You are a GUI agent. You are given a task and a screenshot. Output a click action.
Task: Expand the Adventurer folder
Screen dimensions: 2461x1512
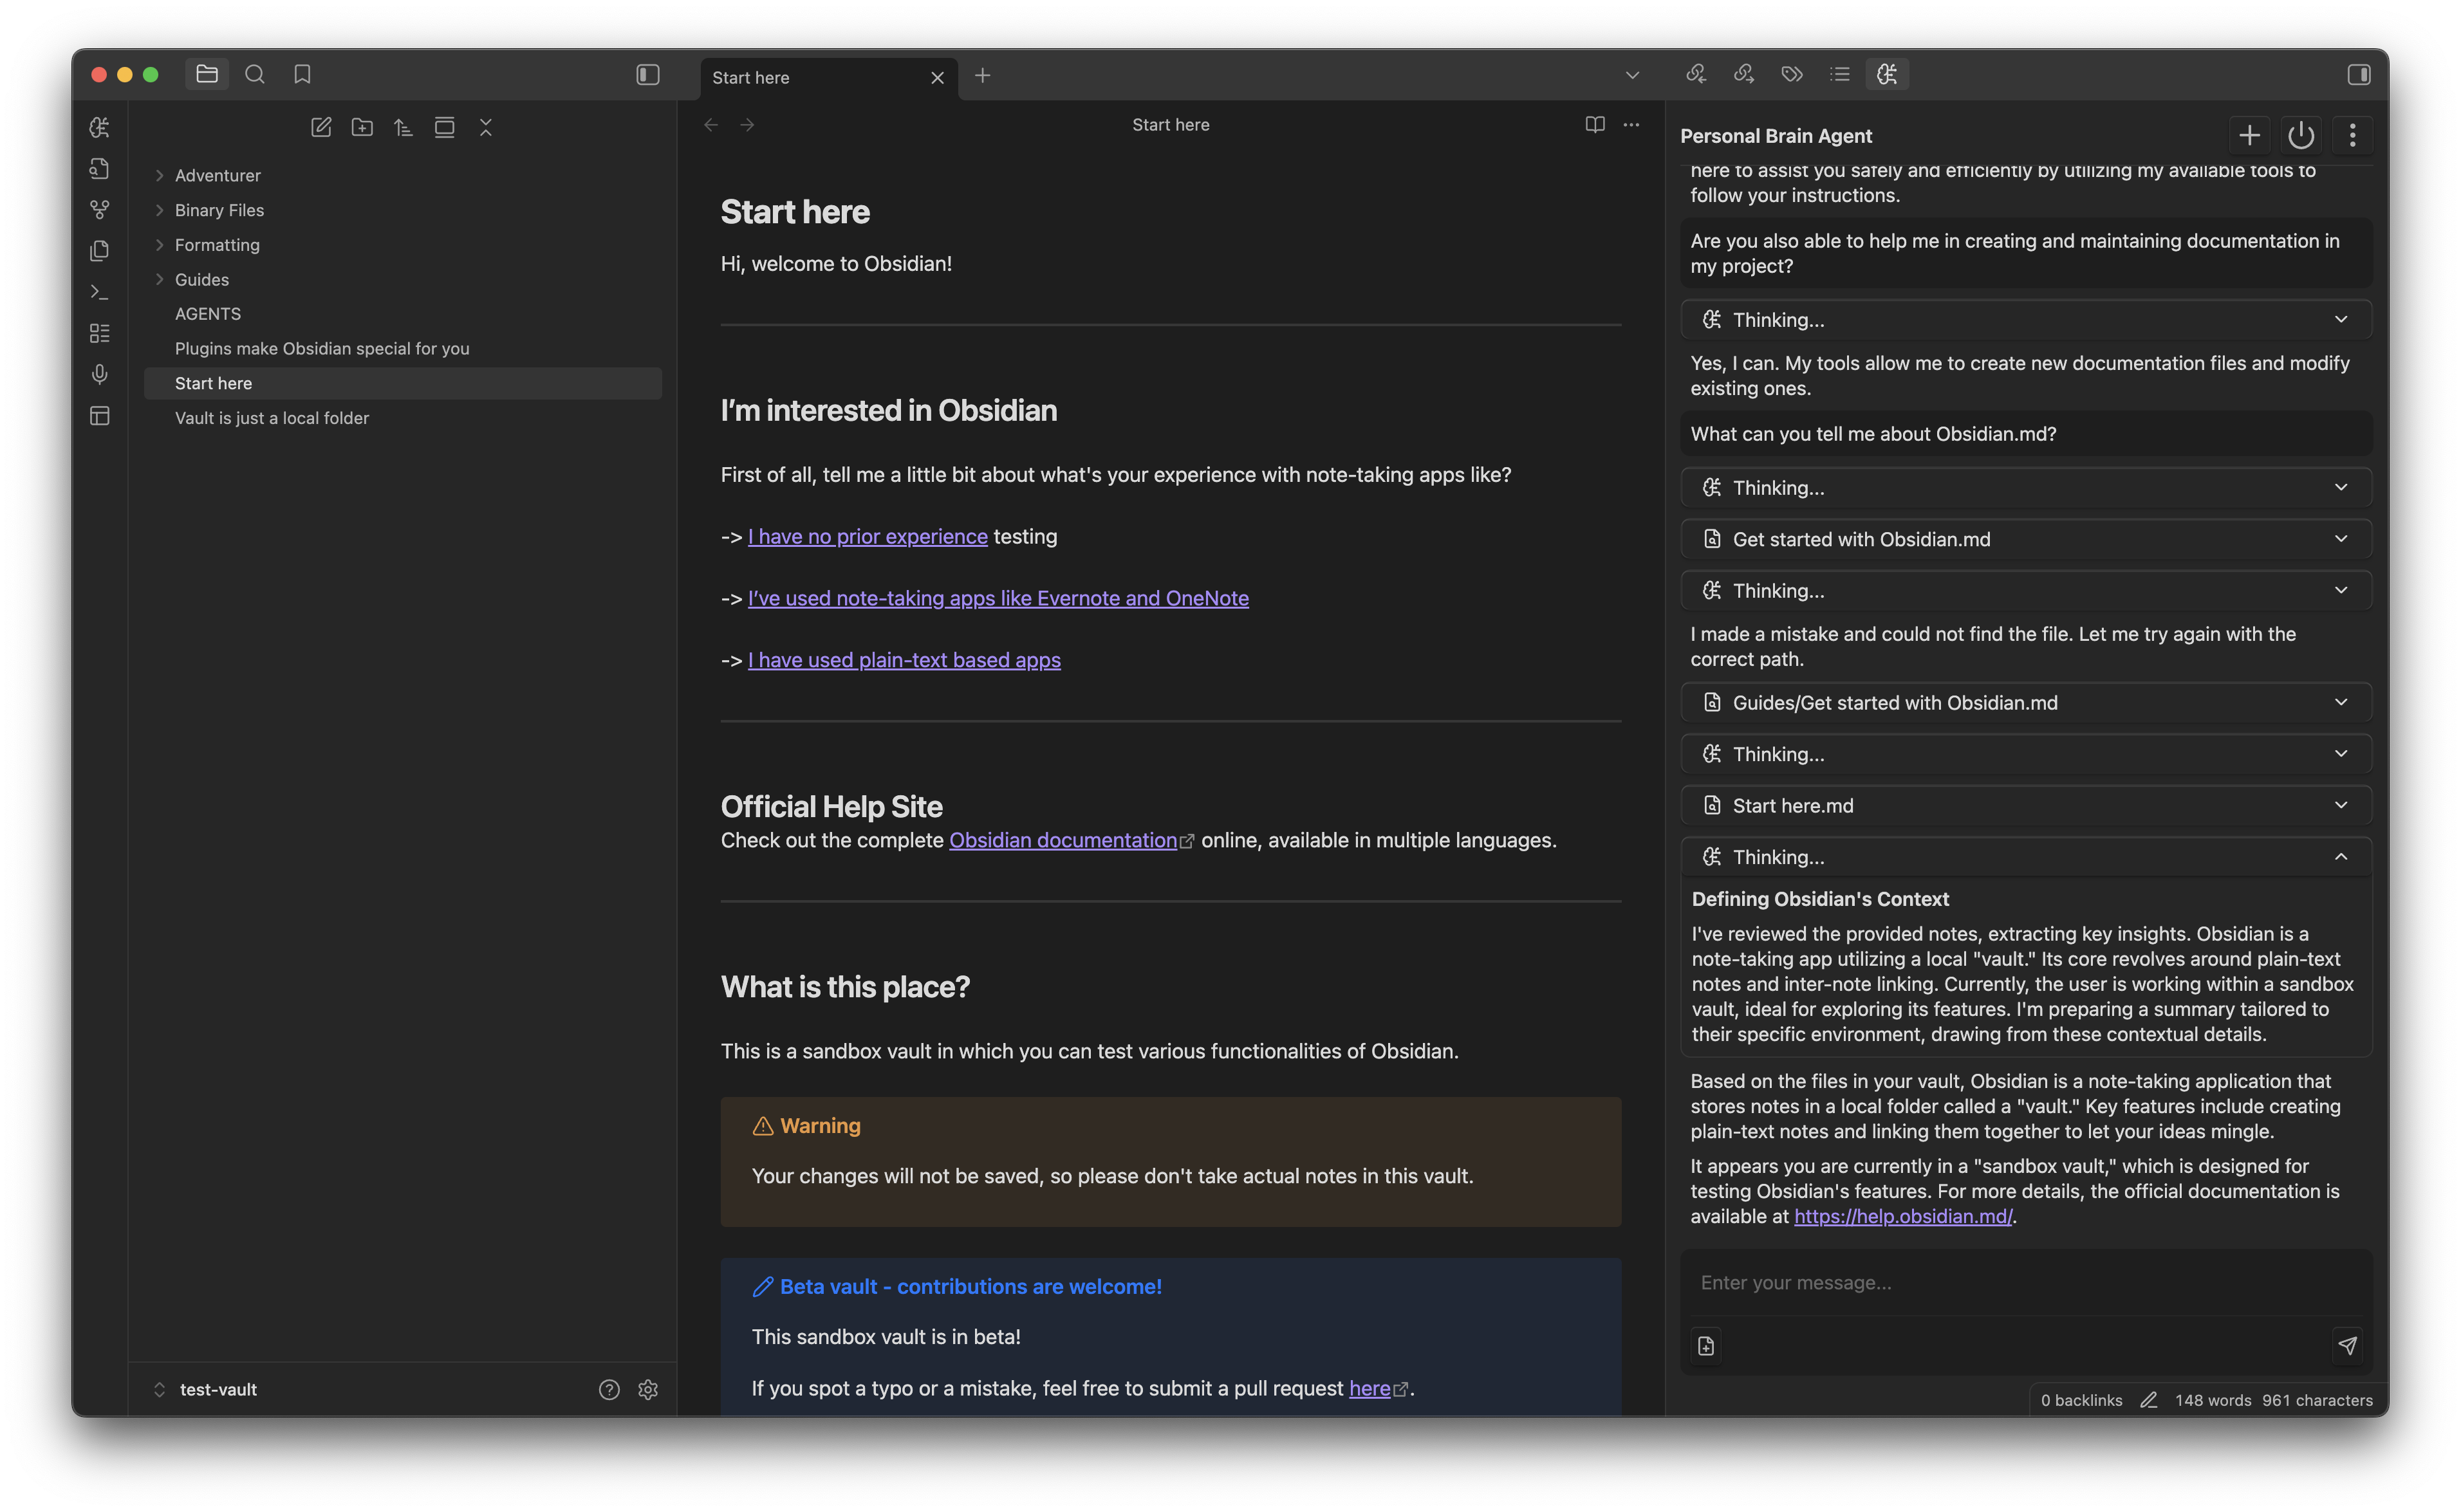tap(160, 175)
